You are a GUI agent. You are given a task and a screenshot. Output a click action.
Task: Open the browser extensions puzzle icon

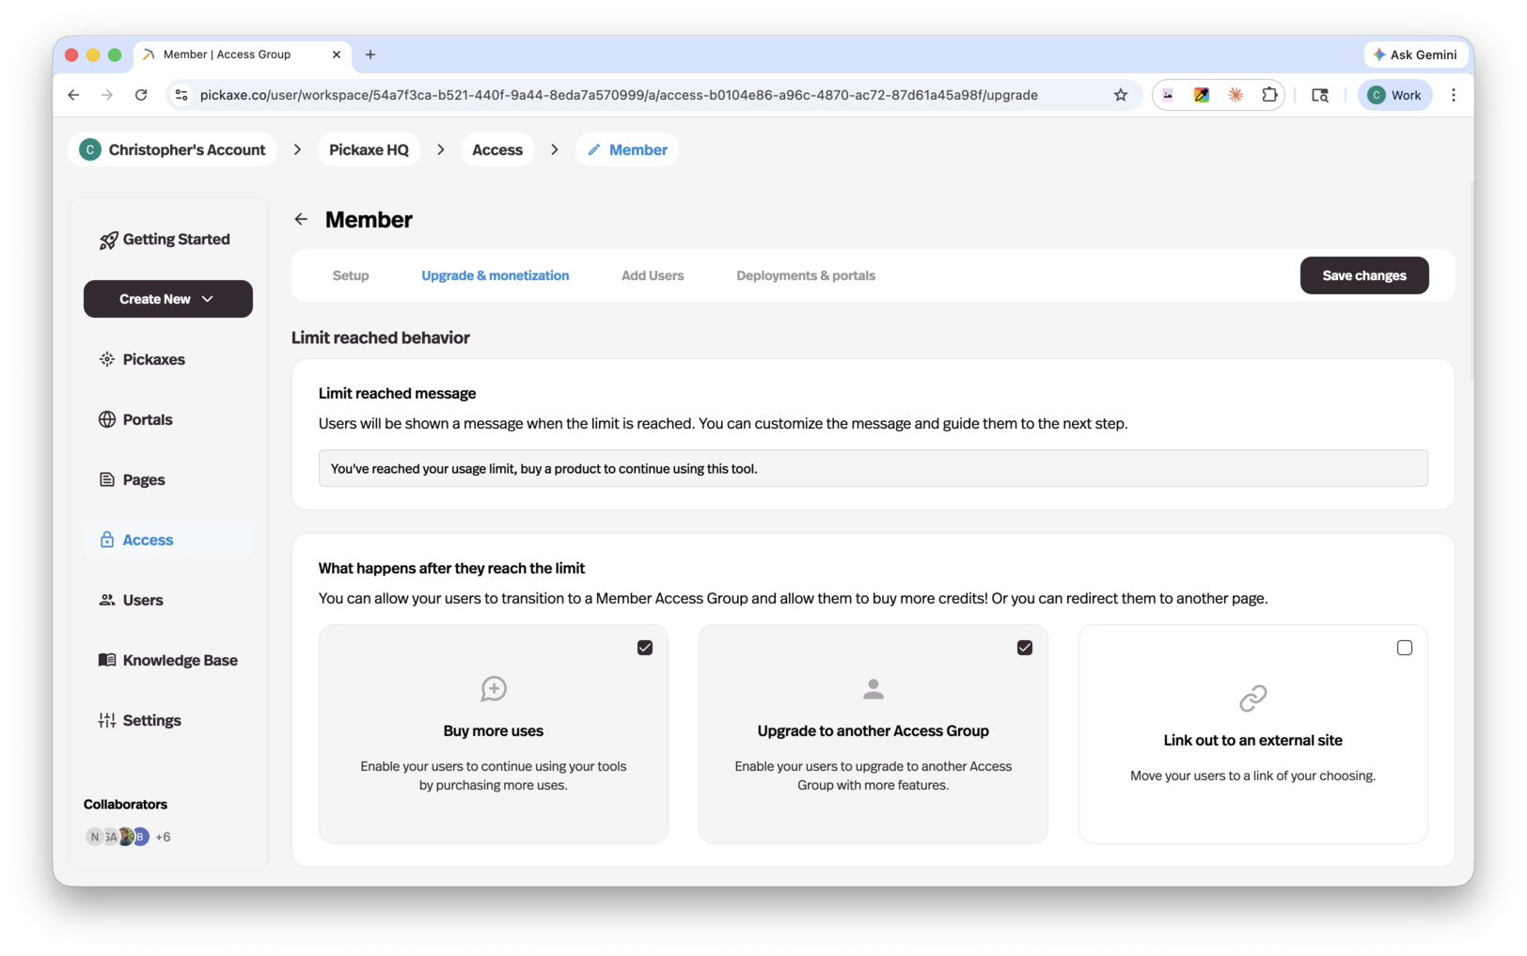(x=1269, y=95)
